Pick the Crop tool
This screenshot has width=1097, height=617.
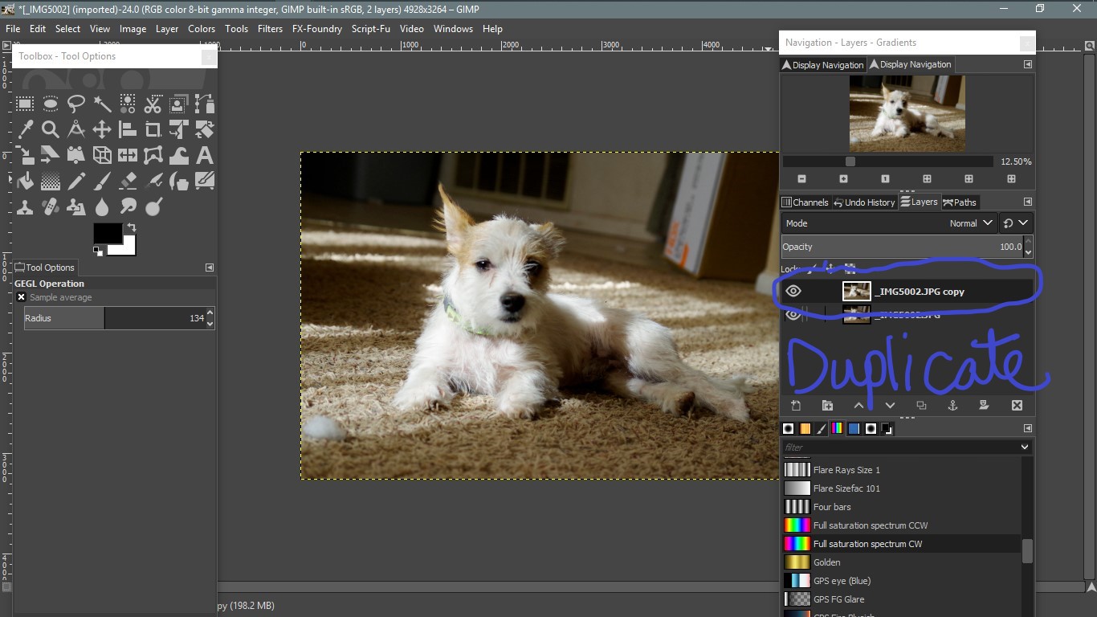153,129
